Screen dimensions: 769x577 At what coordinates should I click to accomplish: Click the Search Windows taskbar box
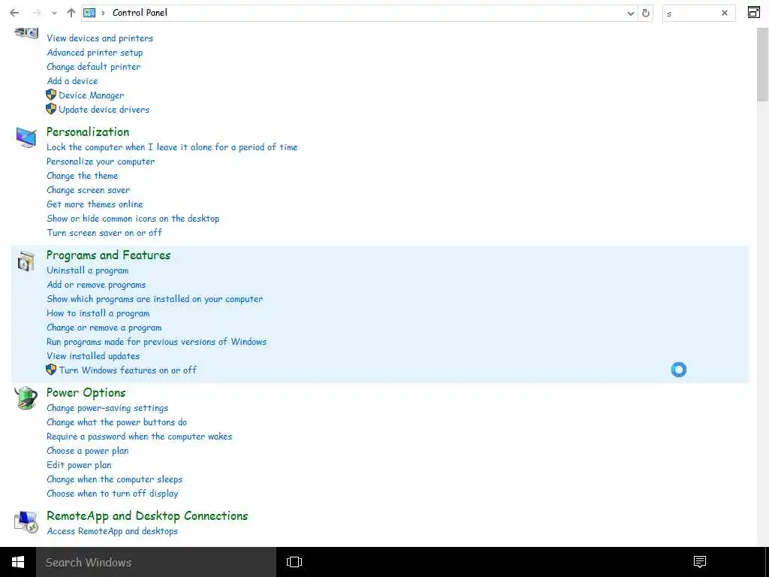(x=156, y=562)
